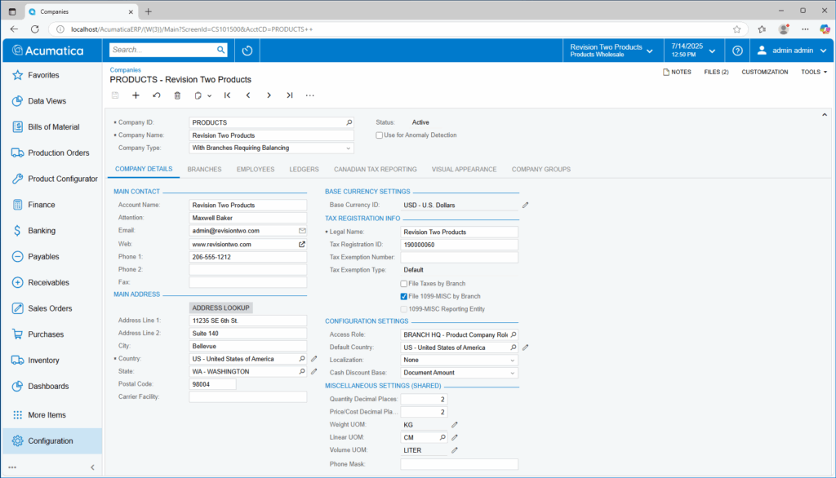Undo changes with the Cancel icon
Screen dimensions: 836x478
coord(156,95)
